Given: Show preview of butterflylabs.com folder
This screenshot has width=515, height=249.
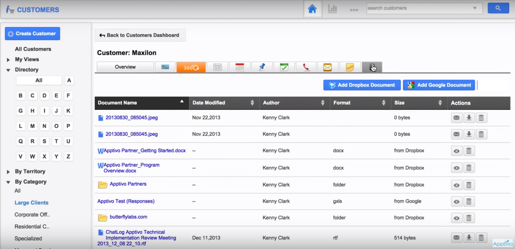Looking at the screenshot, I should (457, 218).
